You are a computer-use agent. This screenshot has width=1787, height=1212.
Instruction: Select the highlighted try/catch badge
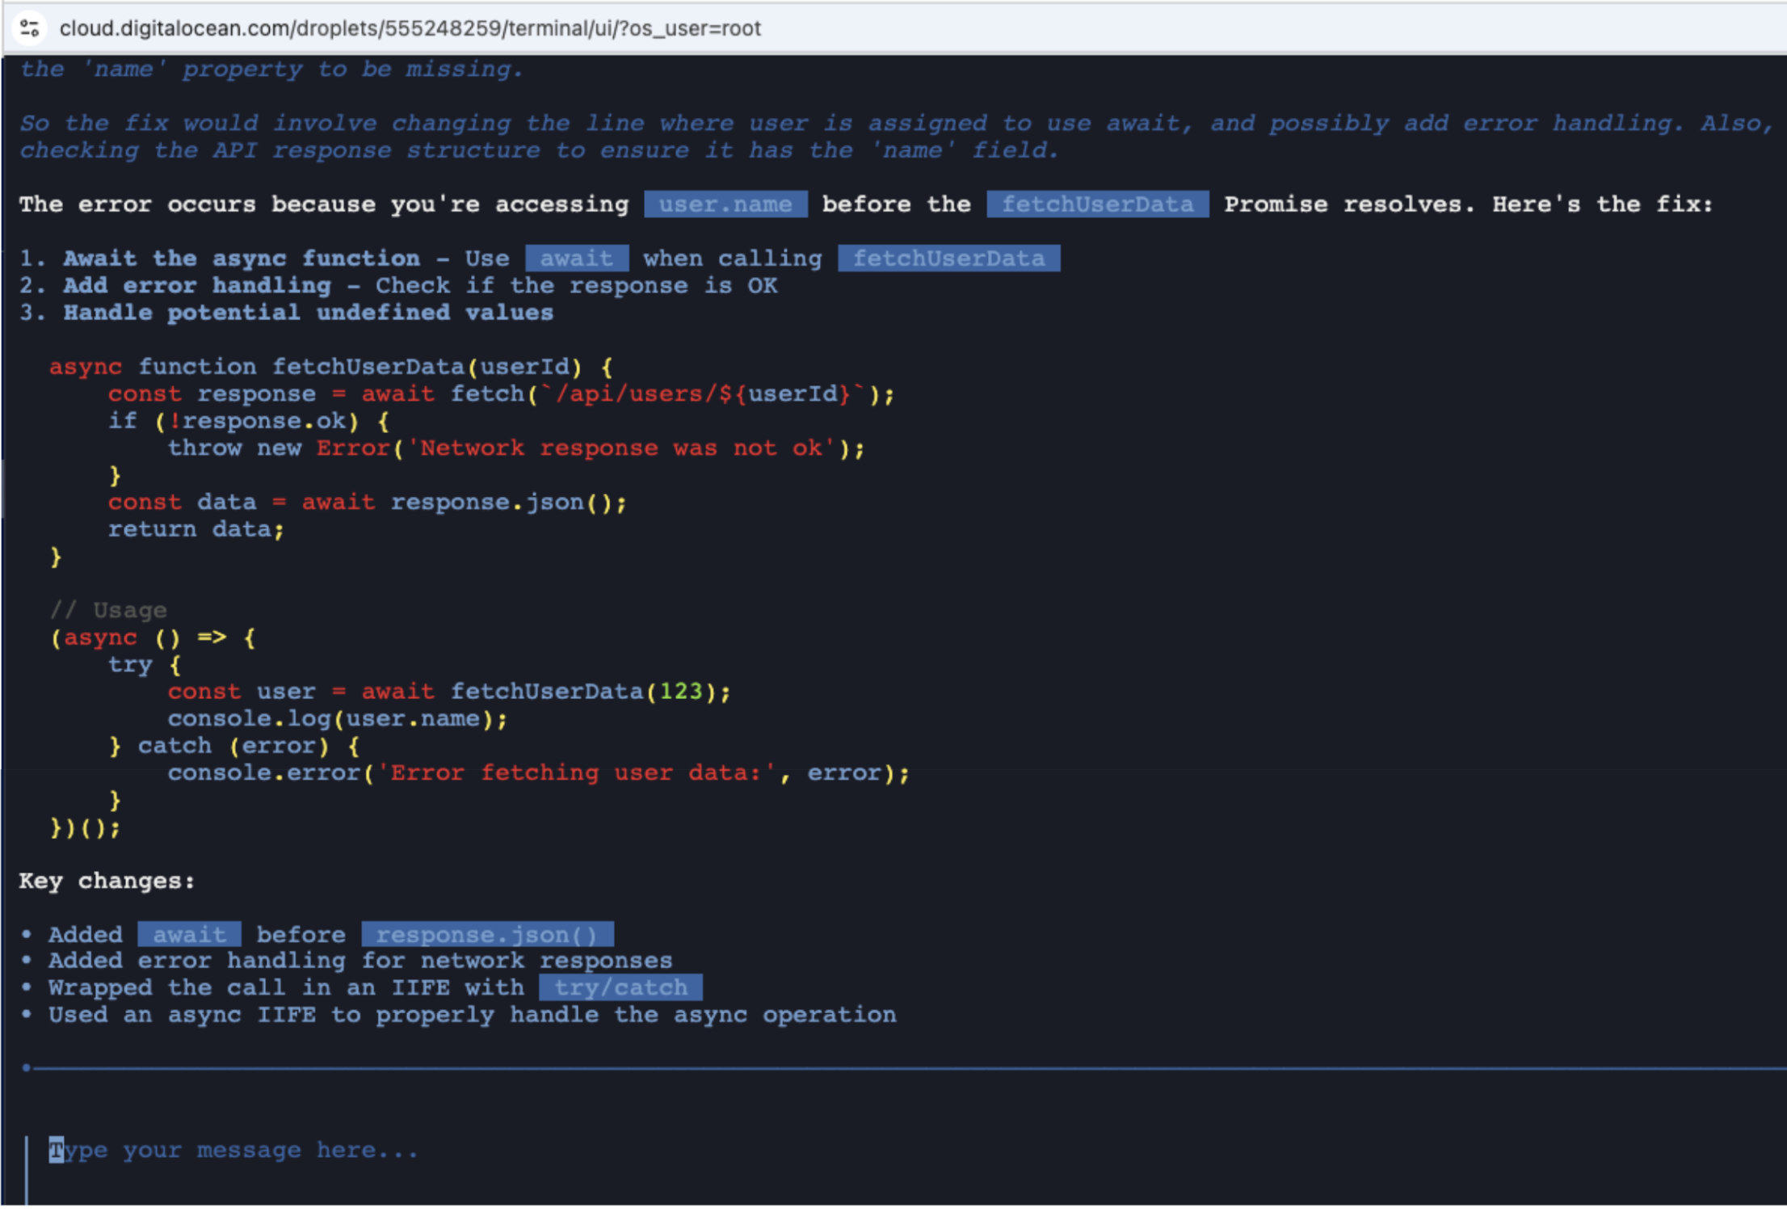click(x=619, y=987)
